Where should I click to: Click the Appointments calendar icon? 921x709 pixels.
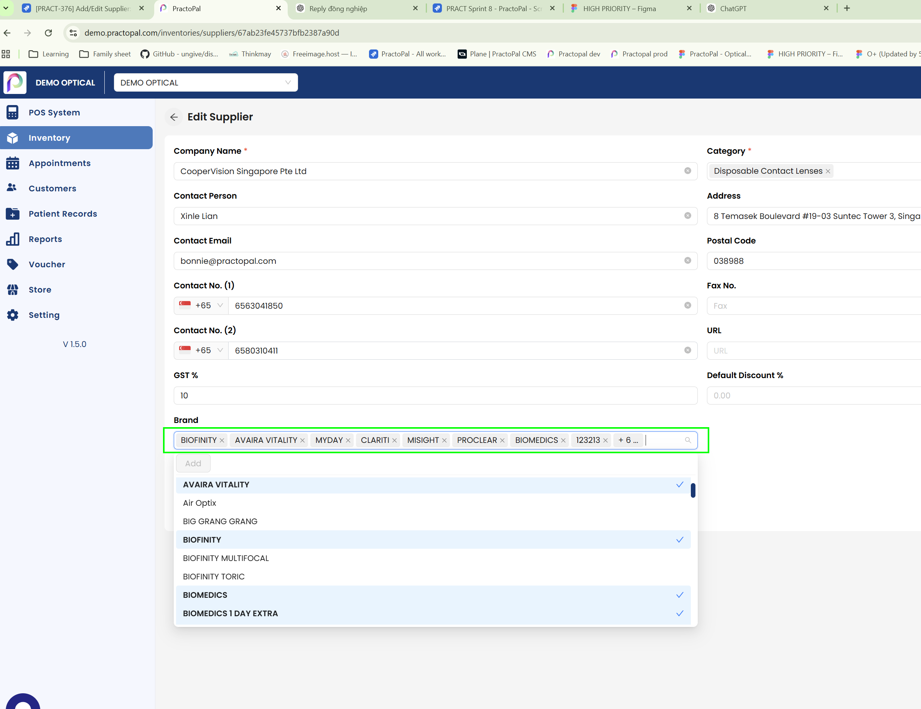[13, 163]
